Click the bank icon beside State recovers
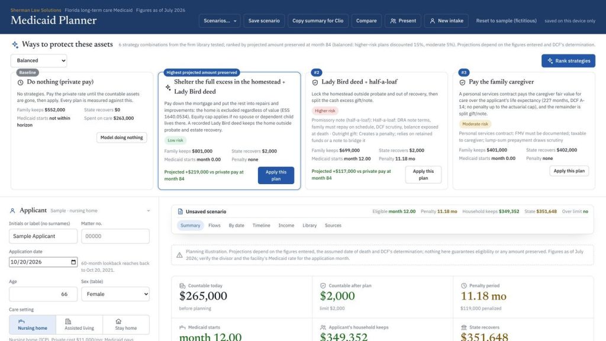 pos(464,327)
